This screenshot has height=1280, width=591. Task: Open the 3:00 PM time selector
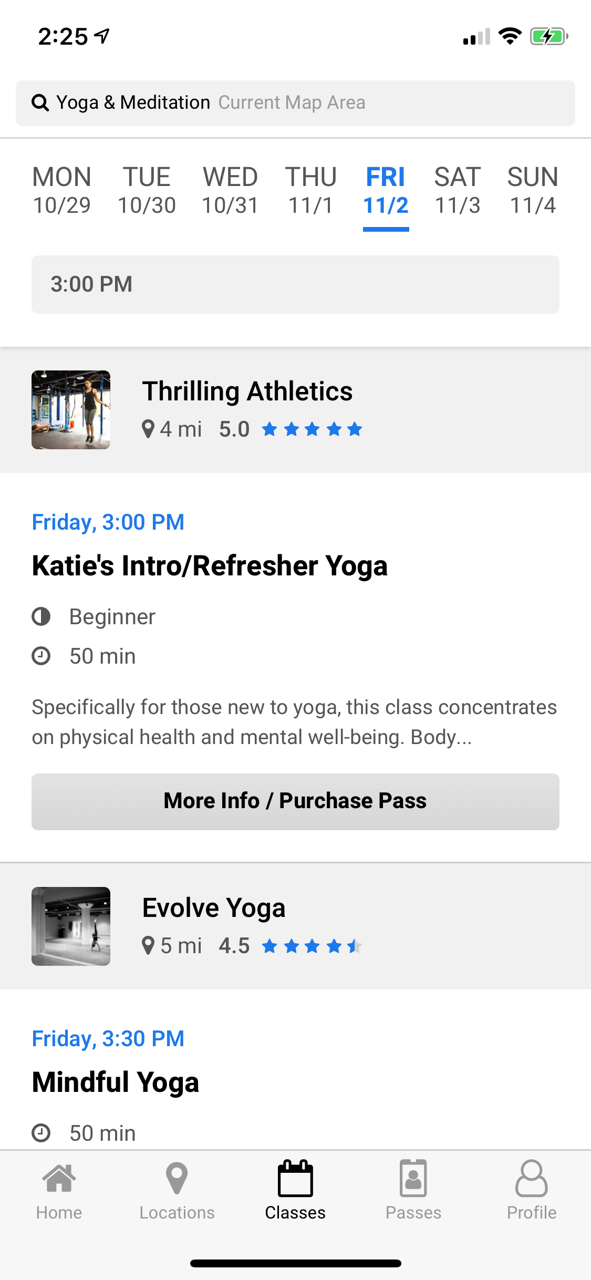[295, 284]
